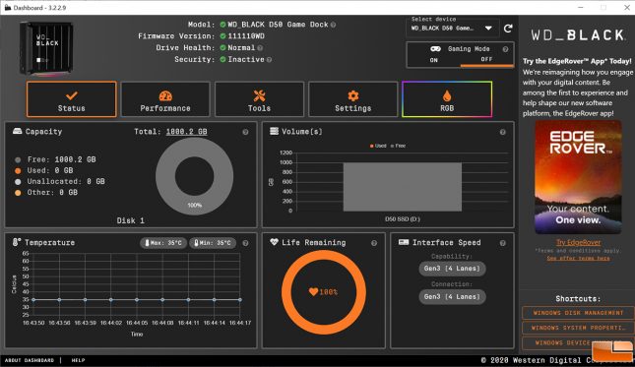The height and width of the screenshot is (367, 635).
Task: Open Windows System Properties shortcut
Action: coord(578,328)
